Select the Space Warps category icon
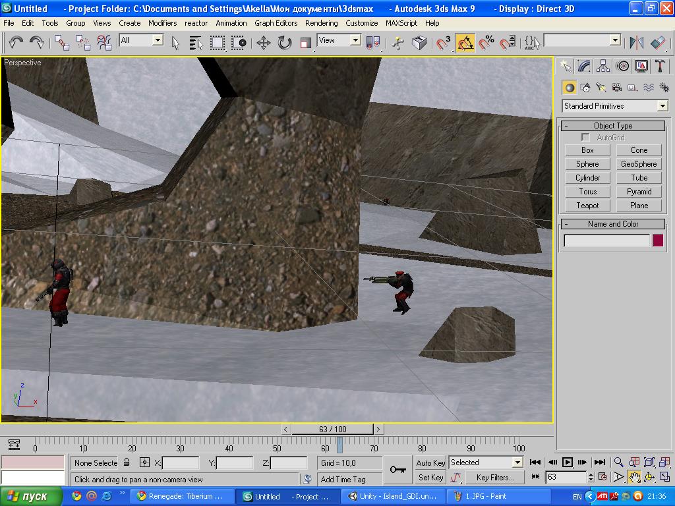 [649, 88]
